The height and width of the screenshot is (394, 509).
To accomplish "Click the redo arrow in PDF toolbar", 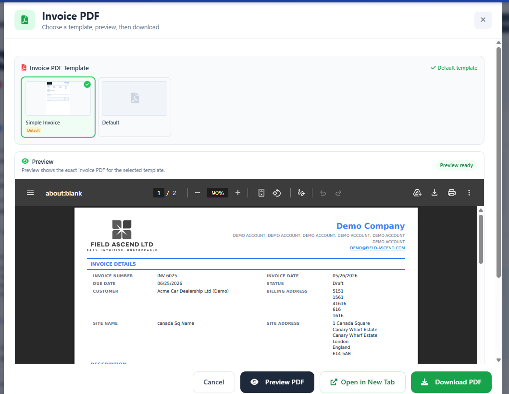I will coord(338,193).
